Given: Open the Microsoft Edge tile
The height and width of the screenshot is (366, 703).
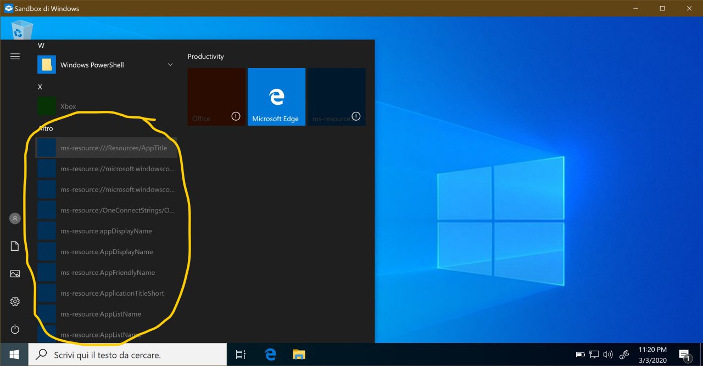Looking at the screenshot, I should (276, 97).
